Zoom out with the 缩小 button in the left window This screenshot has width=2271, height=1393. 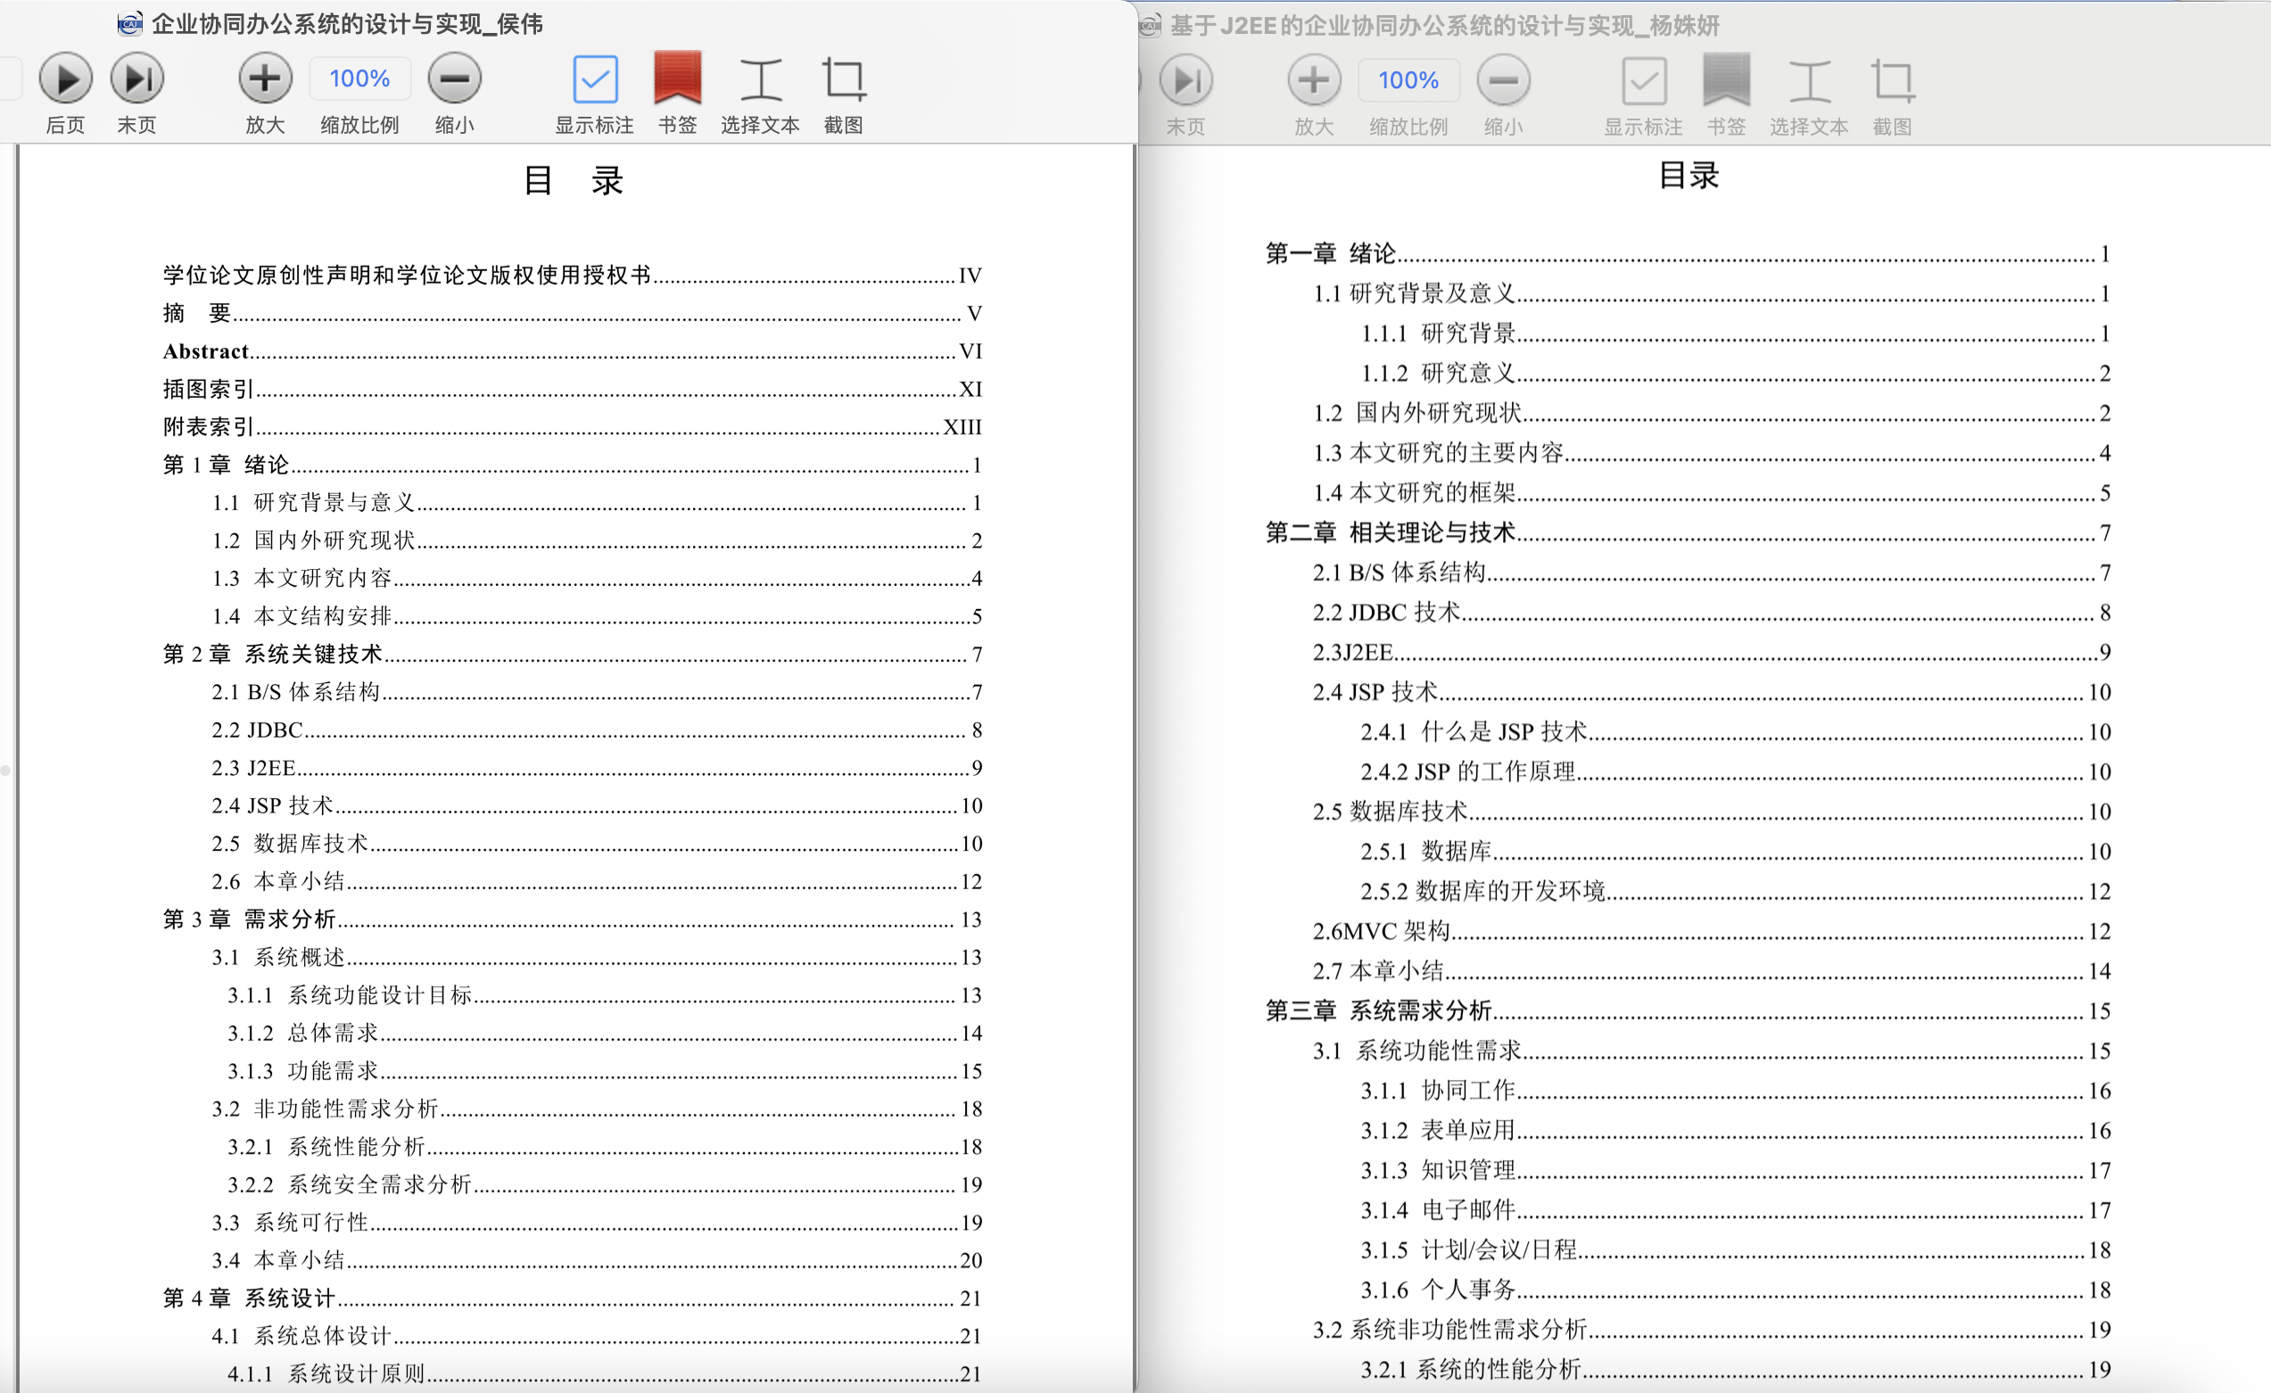pos(454,79)
